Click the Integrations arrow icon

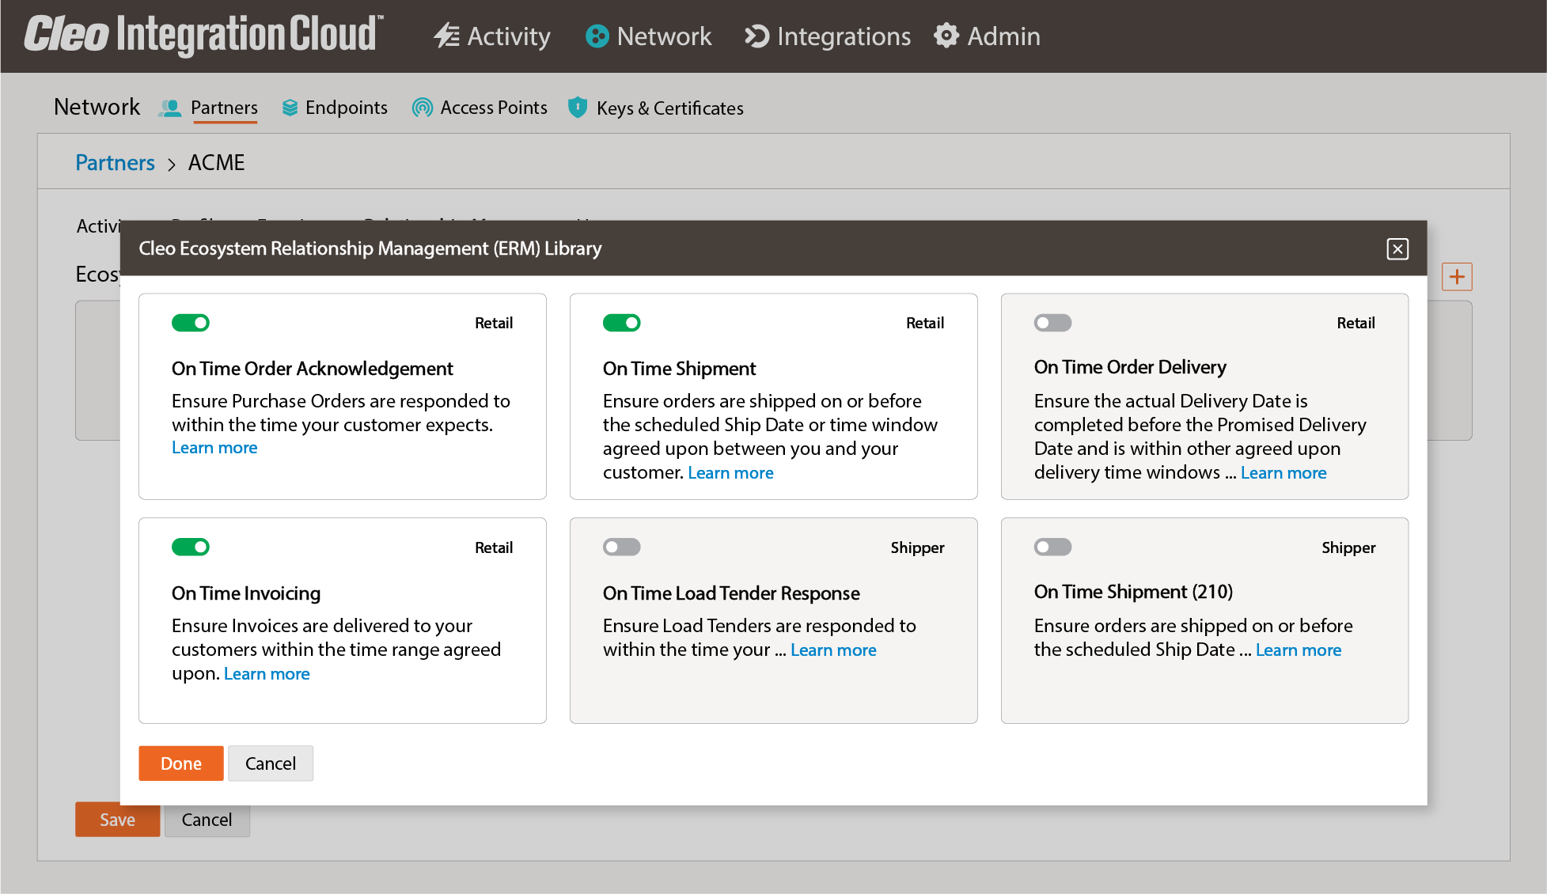(x=756, y=36)
